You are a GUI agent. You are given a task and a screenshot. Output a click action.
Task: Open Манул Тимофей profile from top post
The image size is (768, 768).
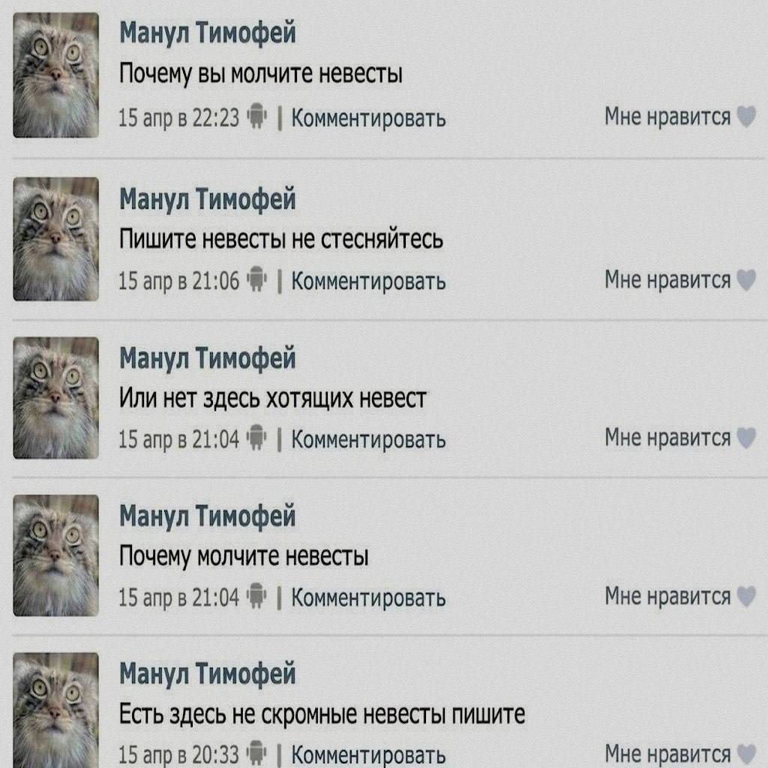click(208, 33)
